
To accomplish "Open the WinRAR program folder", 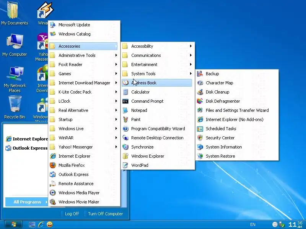I will click(x=83, y=138).
